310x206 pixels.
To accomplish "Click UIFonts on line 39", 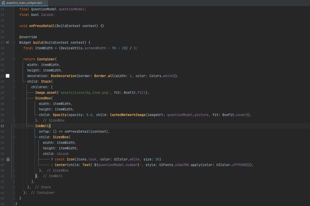I will (166, 165).
